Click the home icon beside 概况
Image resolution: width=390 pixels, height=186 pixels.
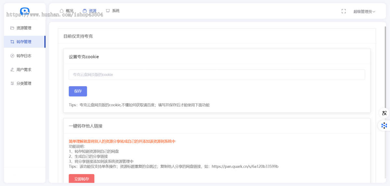coord(62,11)
